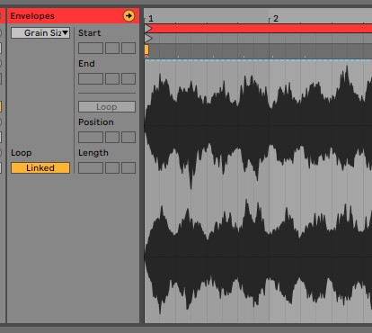Select the grey loop start marker triangle

tap(148, 38)
